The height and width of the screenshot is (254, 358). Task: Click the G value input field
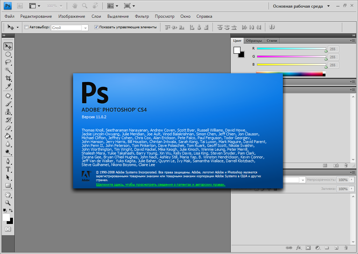pyautogui.click(x=333, y=57)
